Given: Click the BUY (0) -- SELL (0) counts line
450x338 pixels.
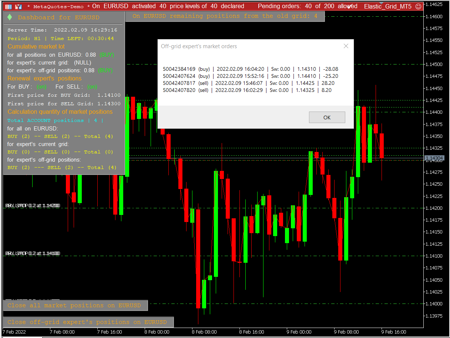Looking at the screenshot, I should click(x=60, y=152).
